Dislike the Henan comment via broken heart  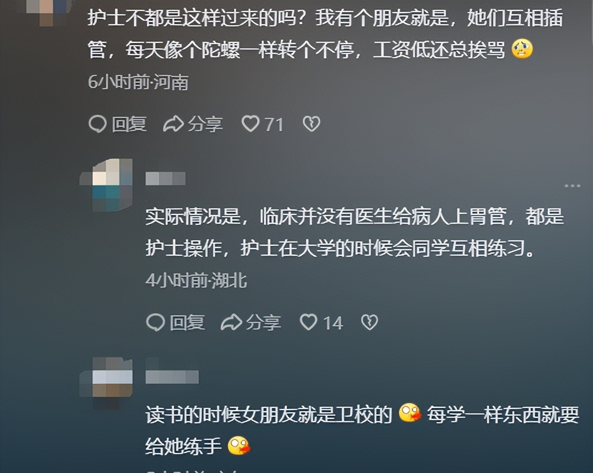[311, 124]
